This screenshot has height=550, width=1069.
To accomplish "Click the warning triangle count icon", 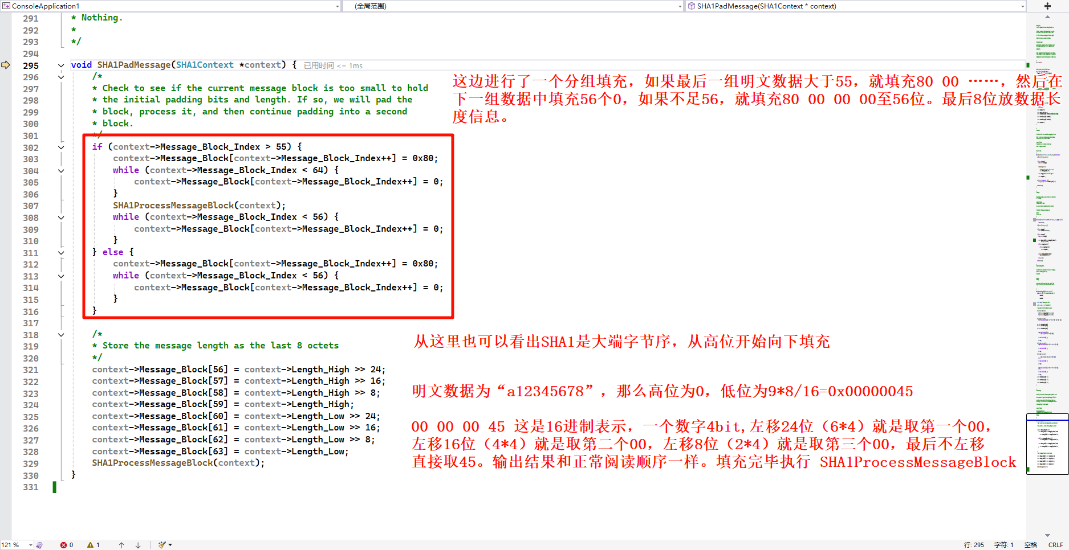I will (91, 545).
